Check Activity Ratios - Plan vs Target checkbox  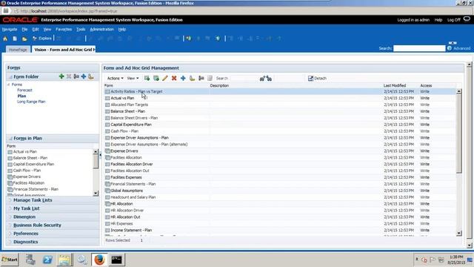pos(107,91)
